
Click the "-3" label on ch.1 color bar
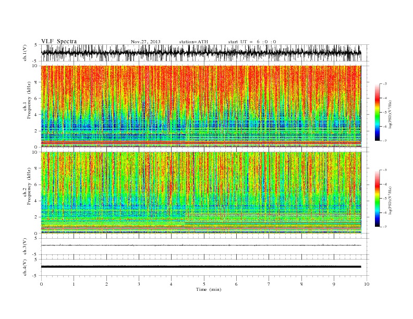click(384, 84)
